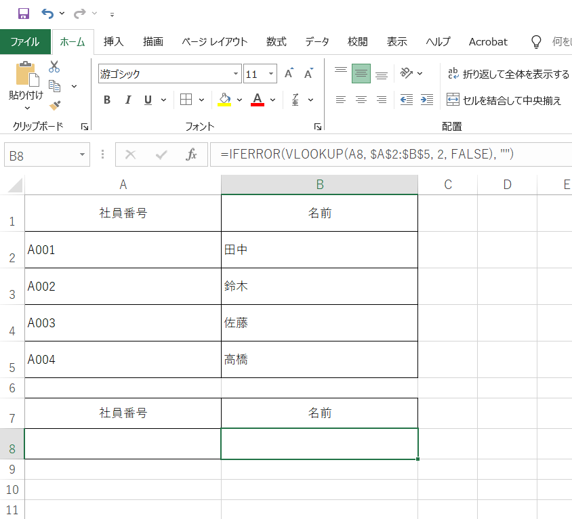This screenshot has width=572, height=519.
Task: Toggle middle vertical alignment button
Action: [361, 74]
